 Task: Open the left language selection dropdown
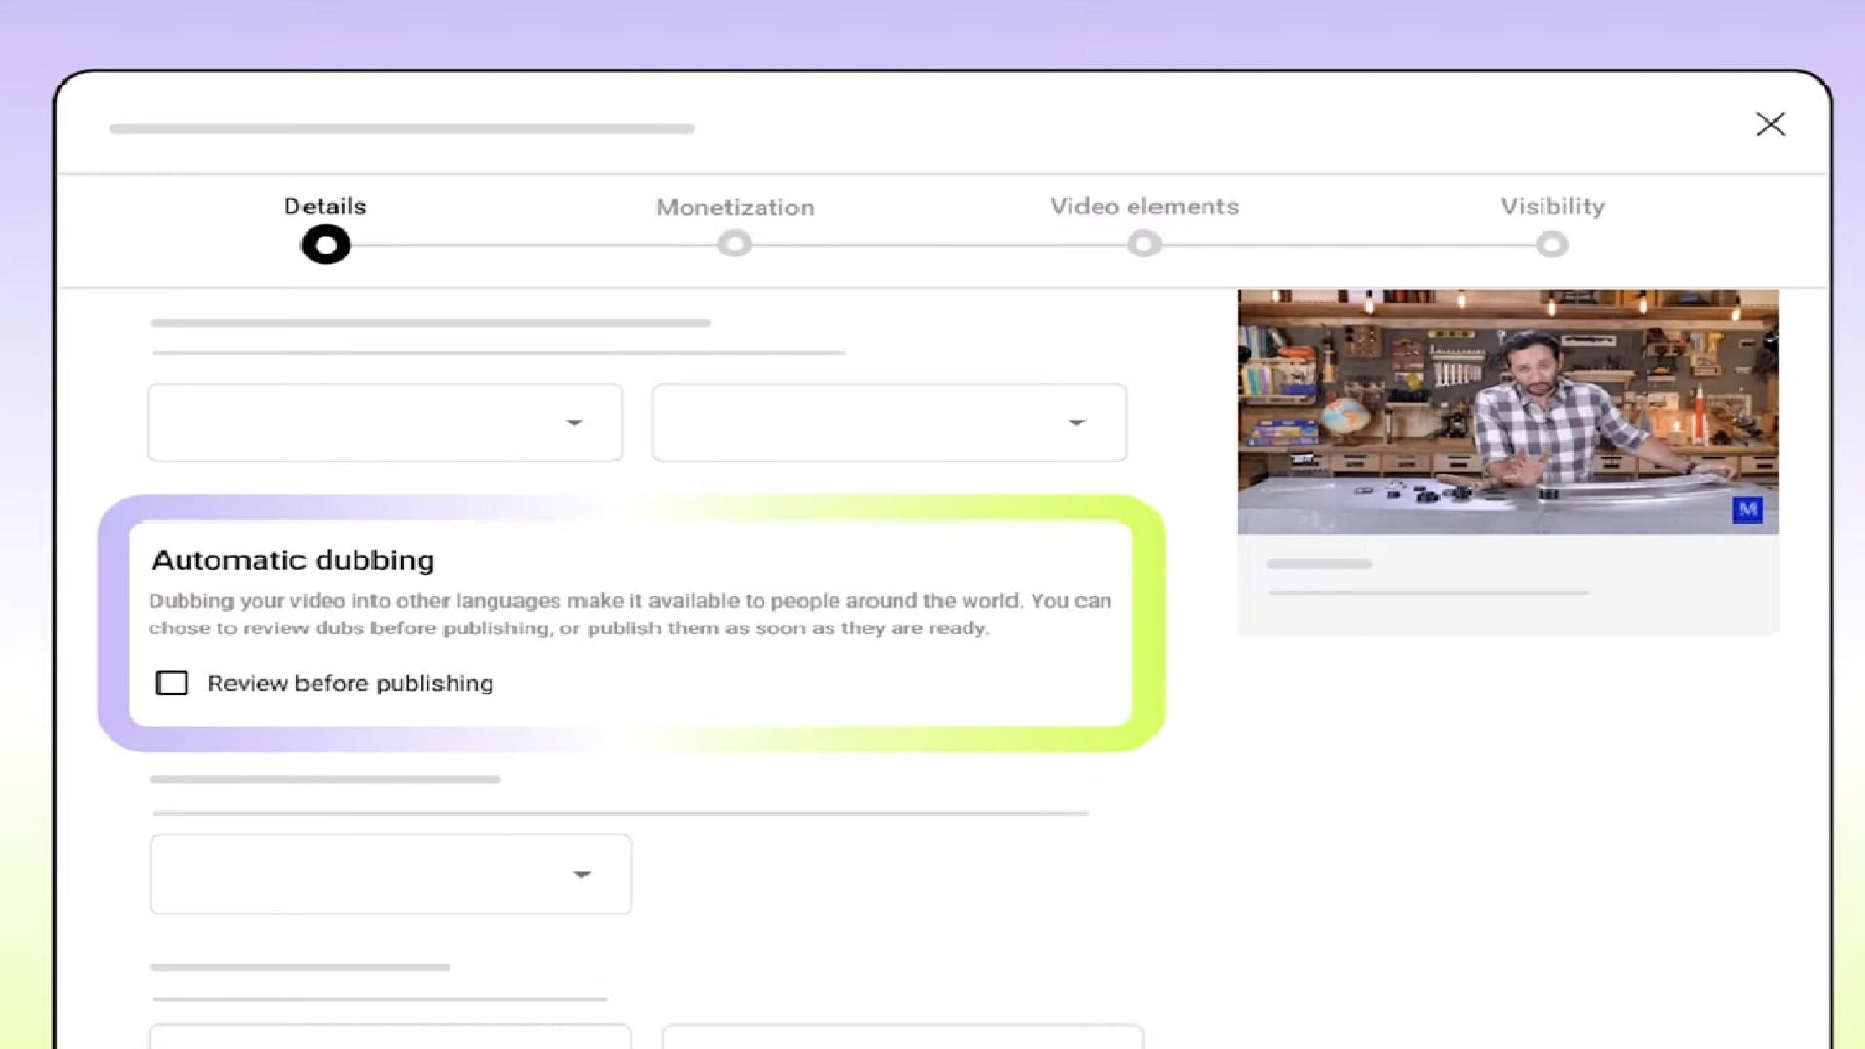click(x=384, y=422)
